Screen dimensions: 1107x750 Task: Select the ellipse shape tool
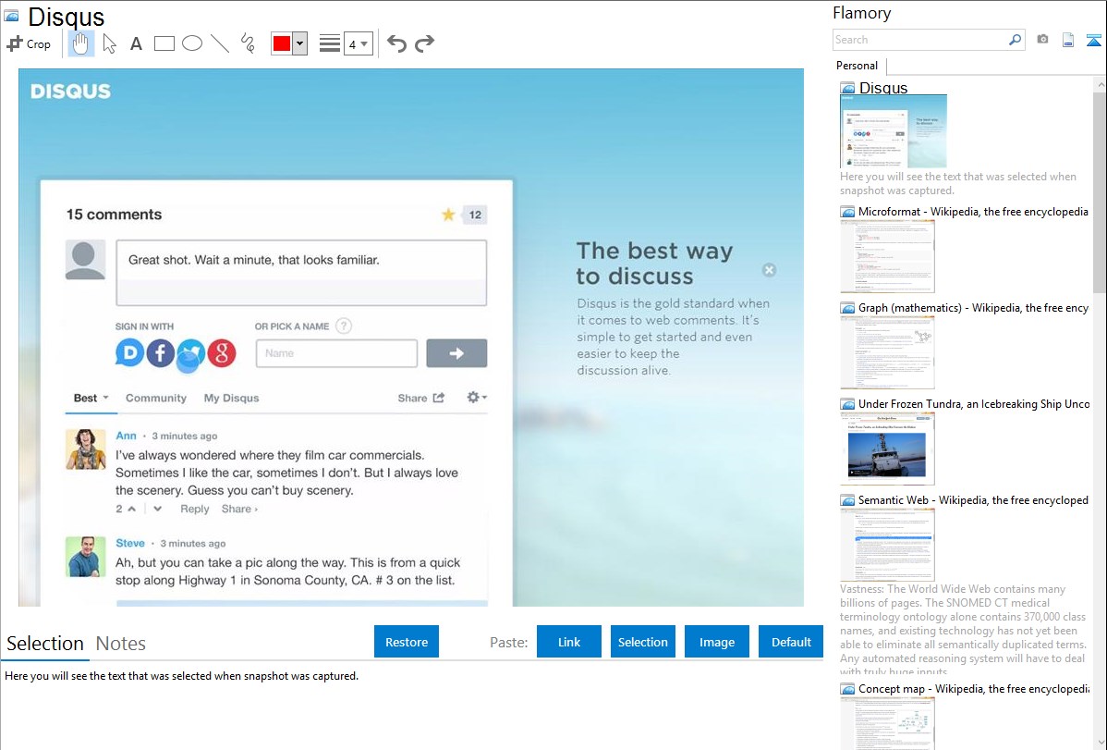tap(192, 43)
